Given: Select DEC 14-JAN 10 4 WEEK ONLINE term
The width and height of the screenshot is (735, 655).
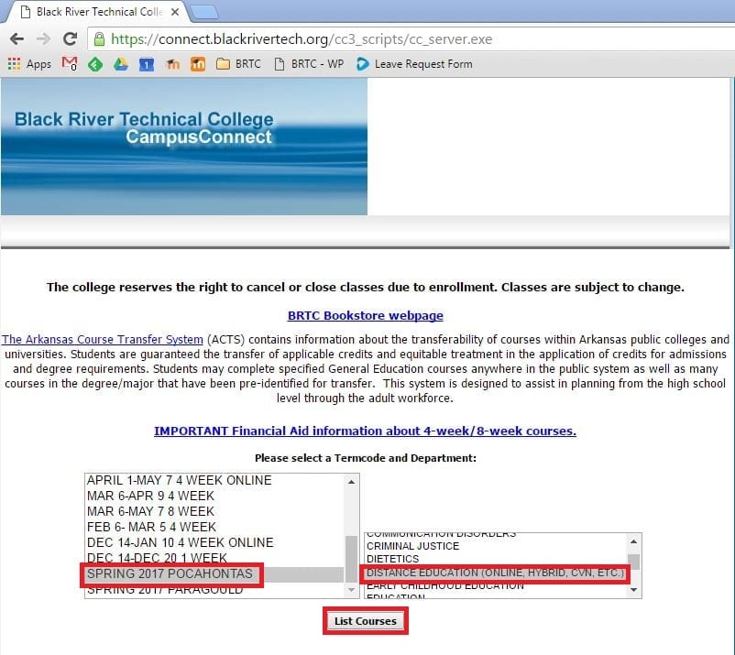Looking at the screenshot, I should 214,542.
